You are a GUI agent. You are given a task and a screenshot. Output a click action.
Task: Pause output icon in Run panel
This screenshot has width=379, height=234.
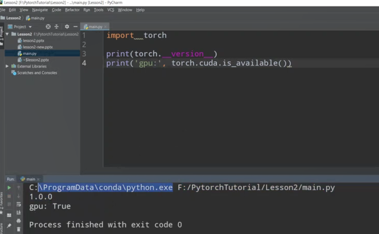[9, 204]
